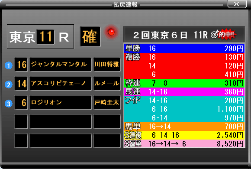This screenshot has width=251, height=169.
Task: Click the 3連単 label
Action: (x=133, y=144)
